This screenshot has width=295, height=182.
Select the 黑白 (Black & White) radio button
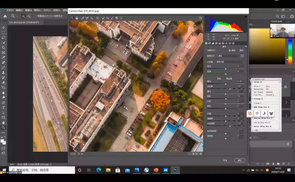[238, 50]
